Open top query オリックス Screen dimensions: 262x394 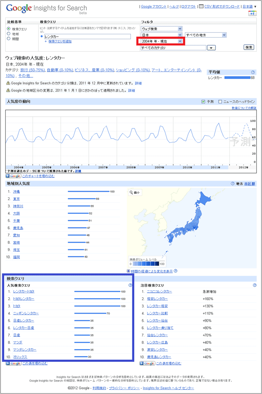(x=20, y=357)
